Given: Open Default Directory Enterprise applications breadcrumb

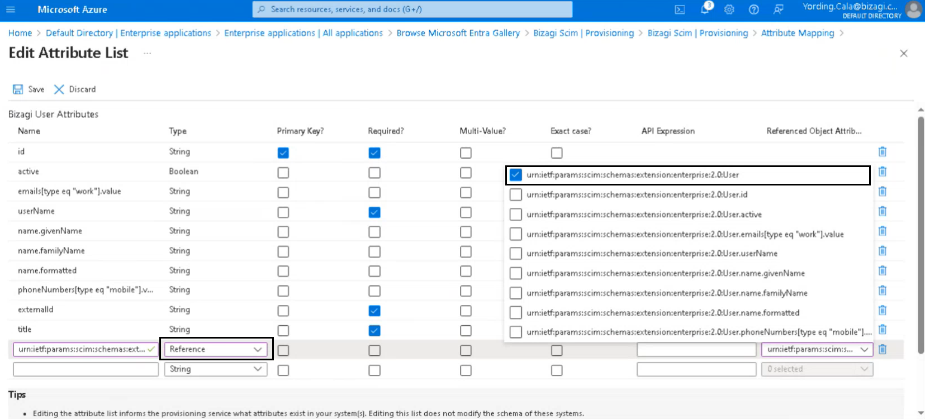Looking at the screenshot, I should click(x=129, y=33).
